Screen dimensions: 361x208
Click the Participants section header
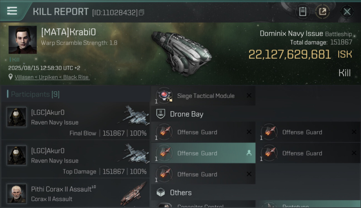[x=33, y=94]
